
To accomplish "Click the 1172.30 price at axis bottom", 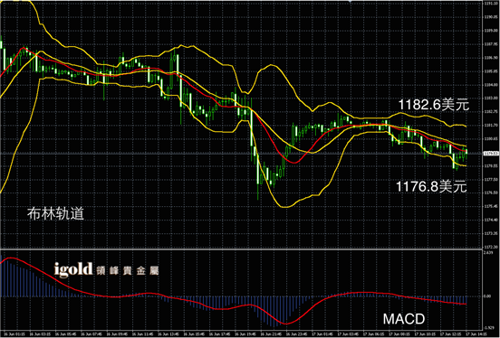I will (491, 247).
